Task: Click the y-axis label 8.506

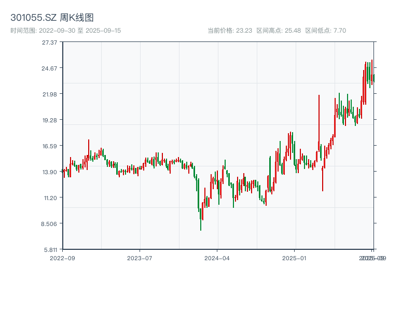Action: 49,224
